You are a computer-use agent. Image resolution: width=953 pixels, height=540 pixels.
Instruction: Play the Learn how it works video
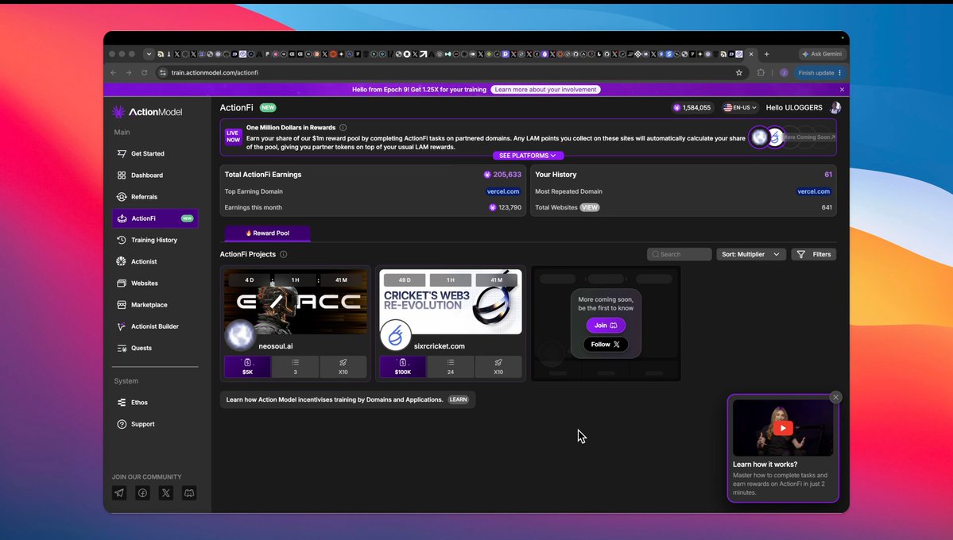click(x=783, y=428)
